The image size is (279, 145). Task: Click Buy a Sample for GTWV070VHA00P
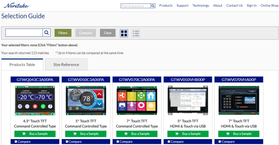pyautogui.click(x=239, y=134)
